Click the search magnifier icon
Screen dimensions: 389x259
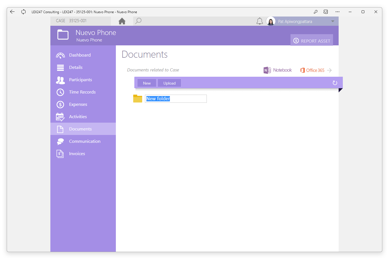click(x=138, y=21)
